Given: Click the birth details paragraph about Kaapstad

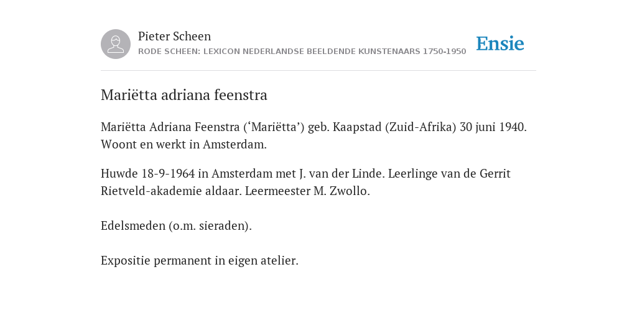Looking at the screenshot, I should [x=314, y=135].
